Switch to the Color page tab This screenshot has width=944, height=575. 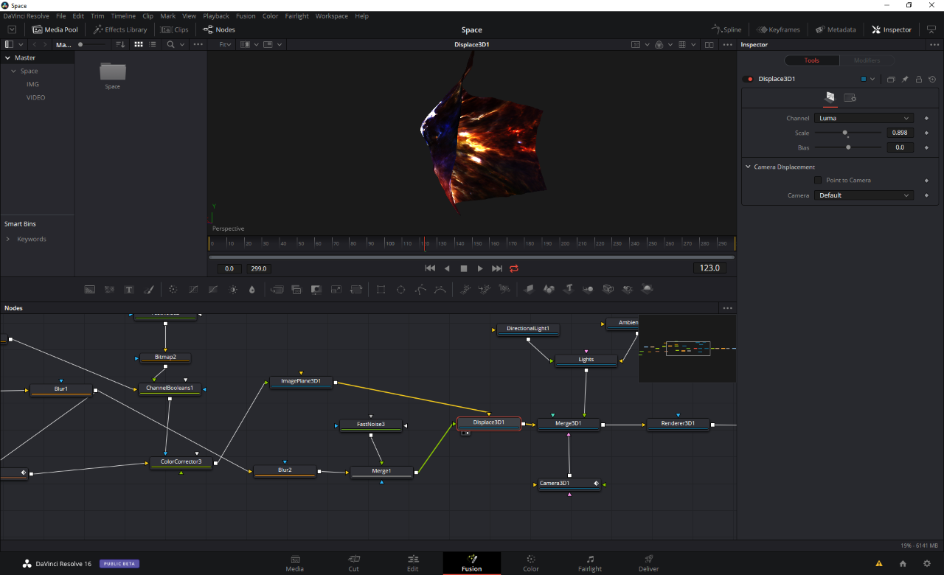(x=530, y=563)
